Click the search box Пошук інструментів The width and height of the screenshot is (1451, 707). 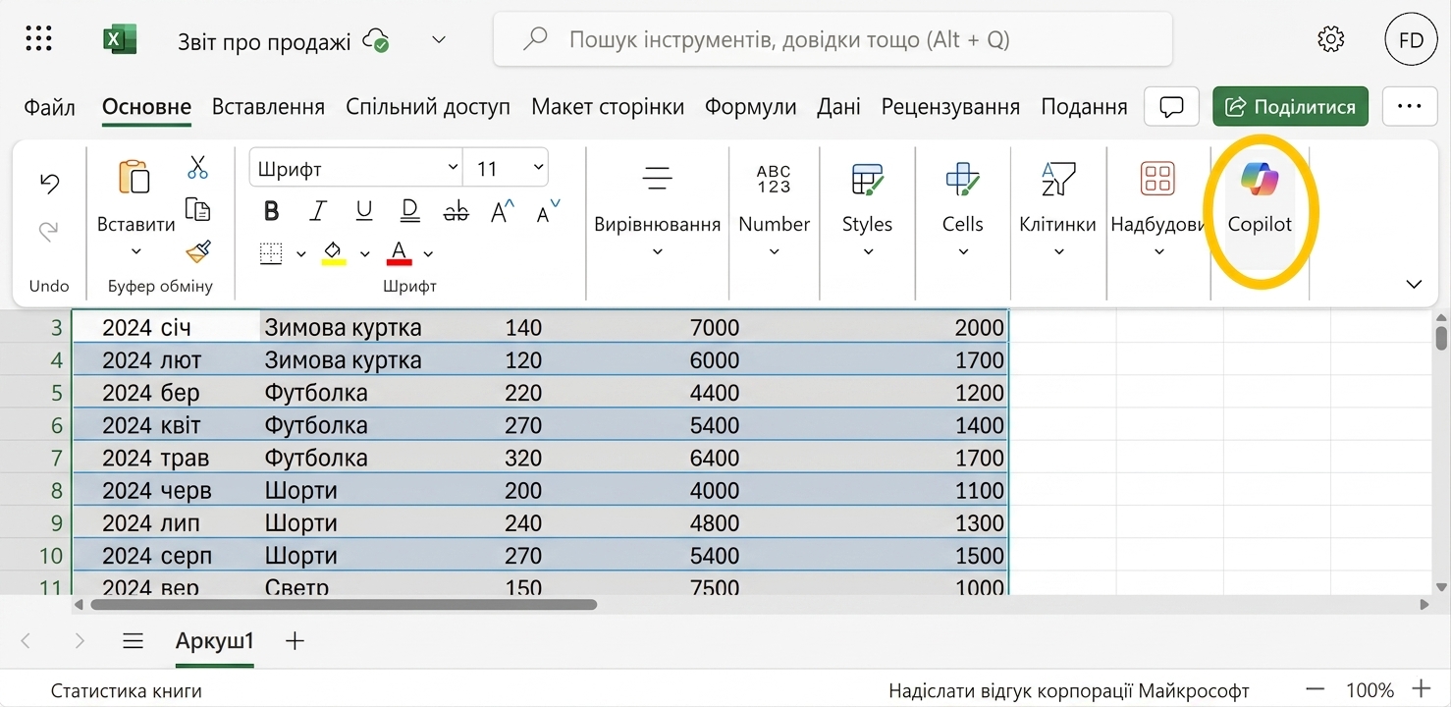[x=833, y=39]
